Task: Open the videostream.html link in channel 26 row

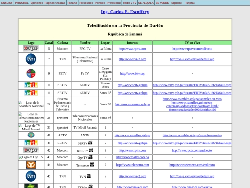Action: tap(192, 106)
